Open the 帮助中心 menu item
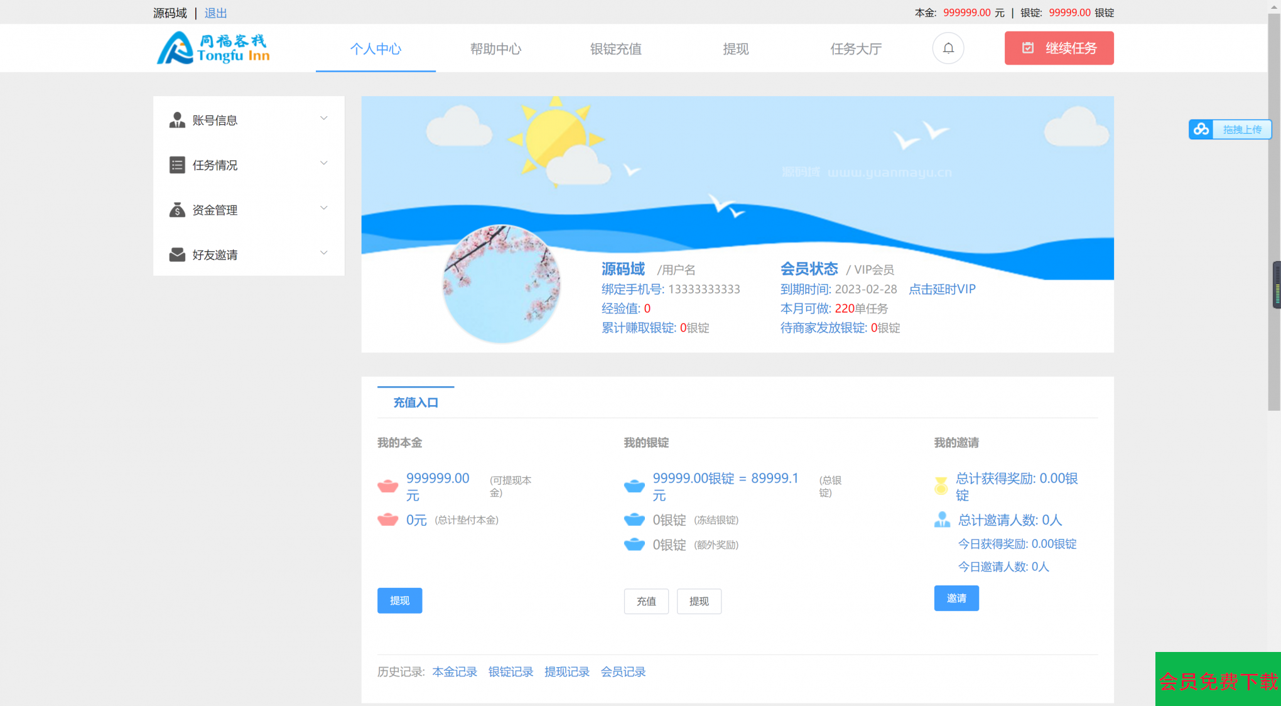 495,49
